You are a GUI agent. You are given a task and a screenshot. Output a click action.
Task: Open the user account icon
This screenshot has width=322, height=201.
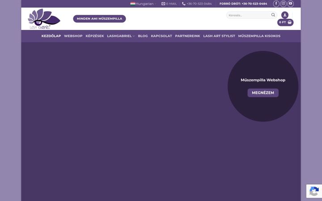[284, 15]
